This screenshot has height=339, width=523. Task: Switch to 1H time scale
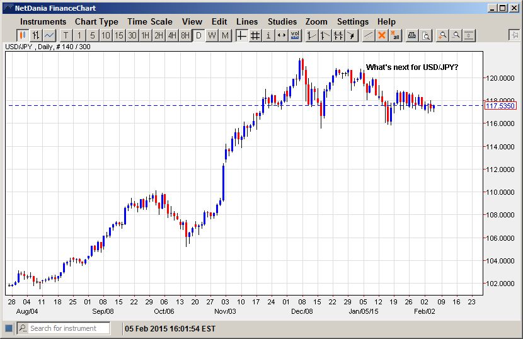click(x=146, y=35)
